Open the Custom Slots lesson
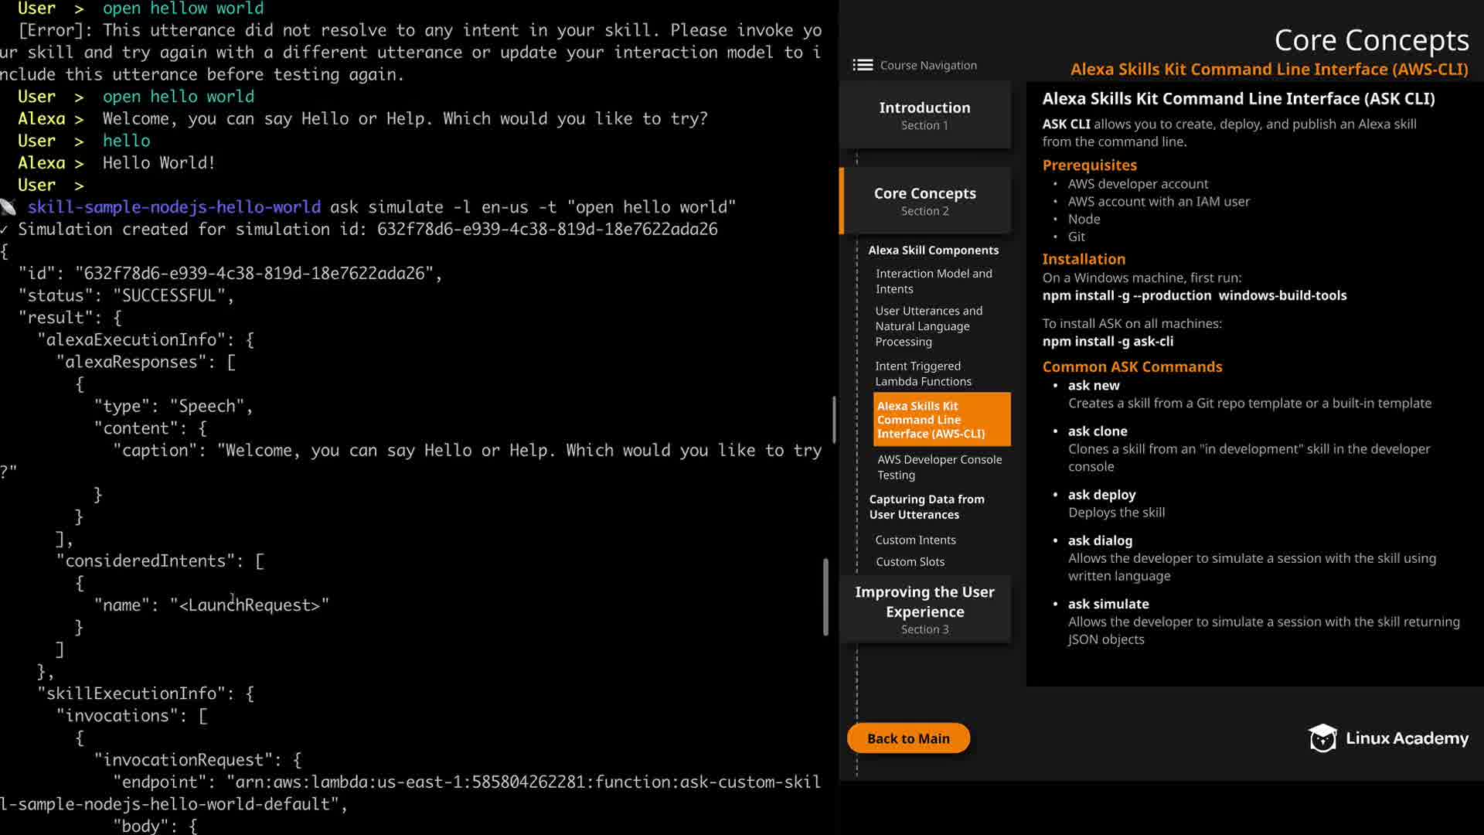 pos(910,561)
